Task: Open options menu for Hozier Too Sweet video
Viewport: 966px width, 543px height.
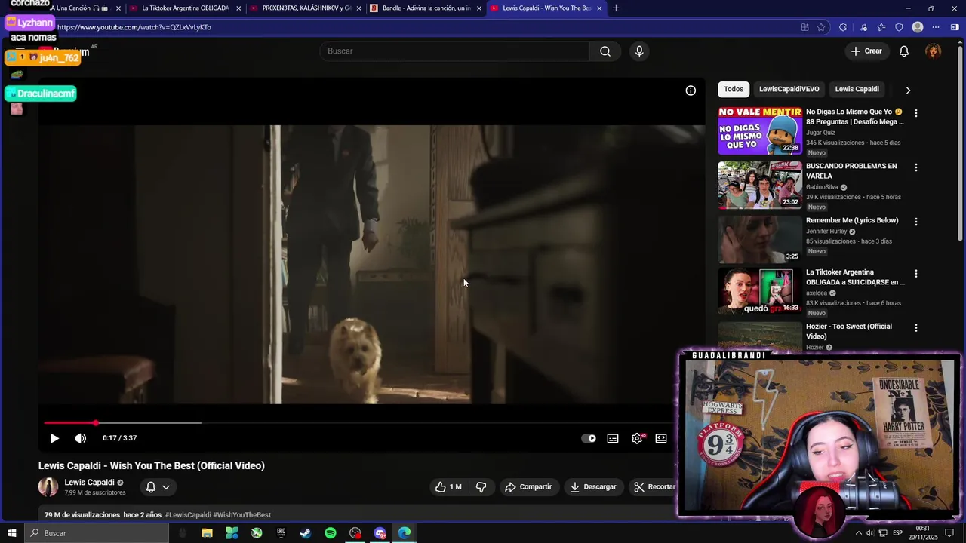Action: [x=916, y=328]
